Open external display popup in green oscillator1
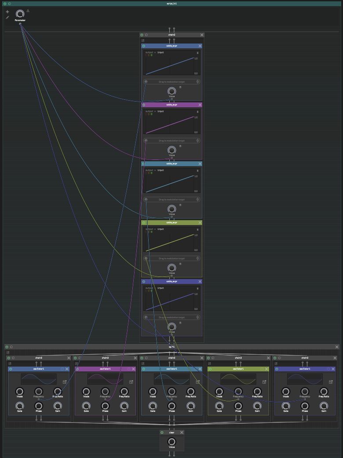Screen dimensions: 343x458 (264, 382)
